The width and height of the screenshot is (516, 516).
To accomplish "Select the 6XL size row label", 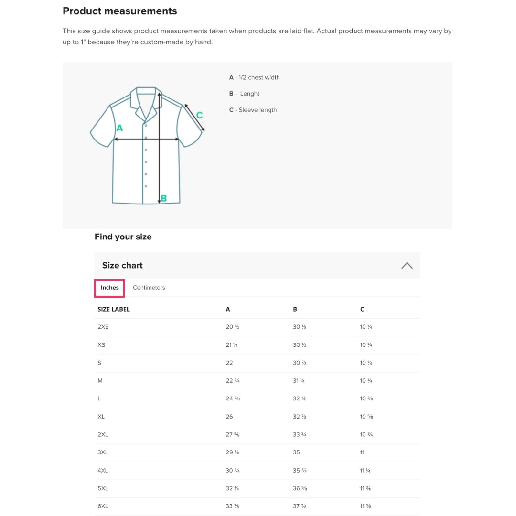I will [x=103, y=506].
